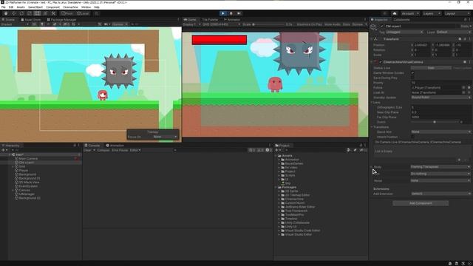This screenshot has width=473, height=266.
Task: Open the Layout dropdown
Action: [457, 13]
